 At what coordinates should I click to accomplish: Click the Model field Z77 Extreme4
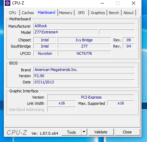(x=66, y=32)
